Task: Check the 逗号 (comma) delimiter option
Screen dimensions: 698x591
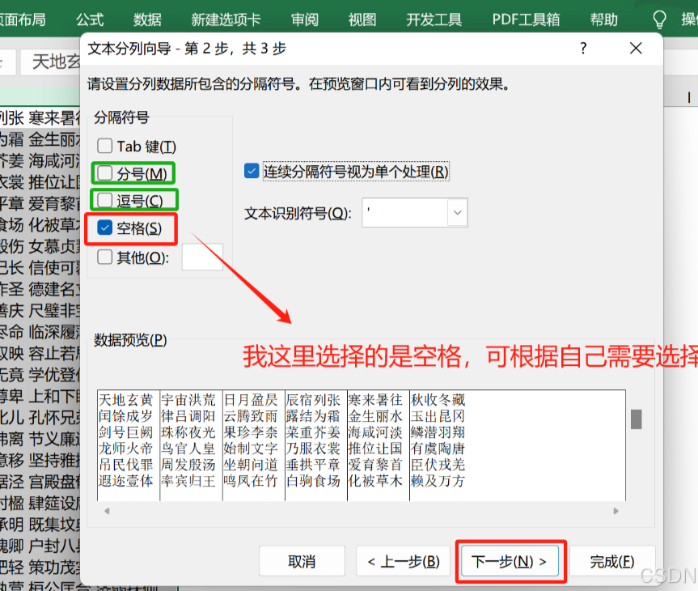Action: pyautogui.click(x=104, y=200)
